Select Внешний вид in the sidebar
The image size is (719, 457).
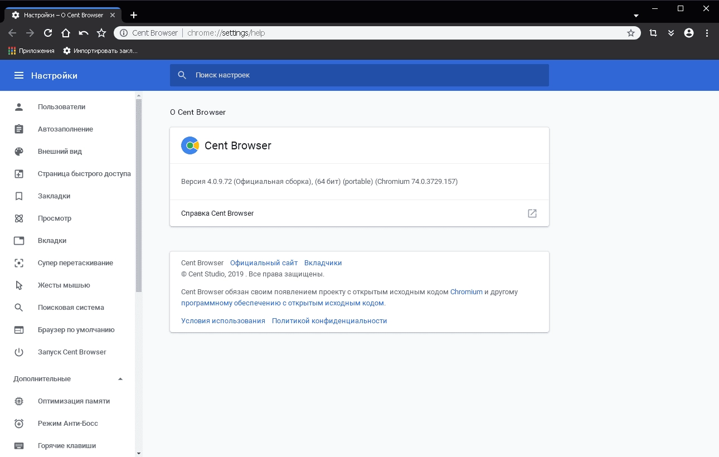point(67,151)
